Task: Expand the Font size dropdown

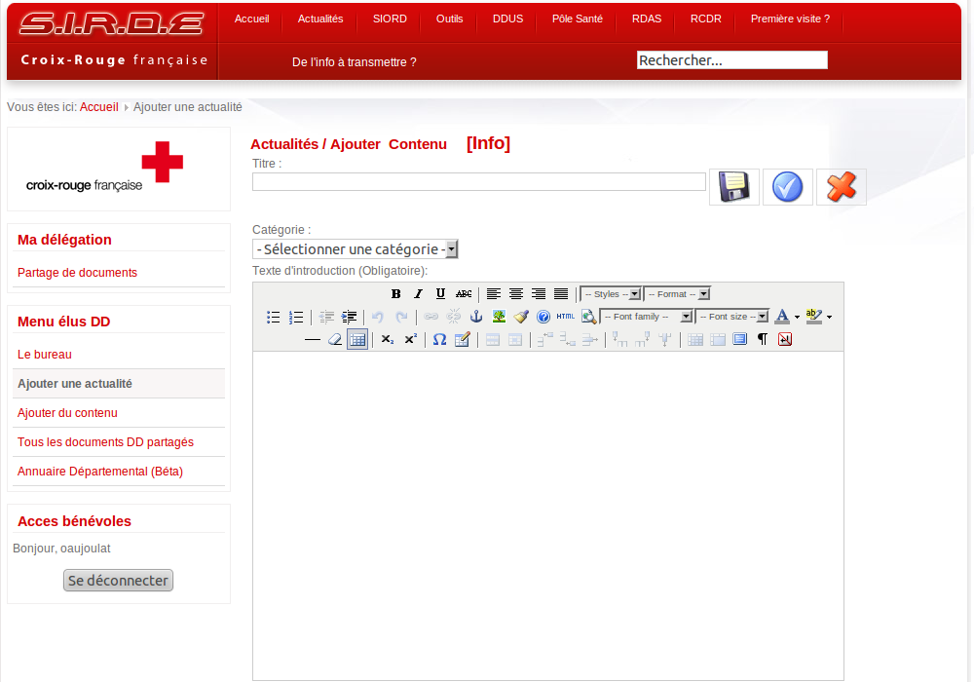Action: [764, 317]
